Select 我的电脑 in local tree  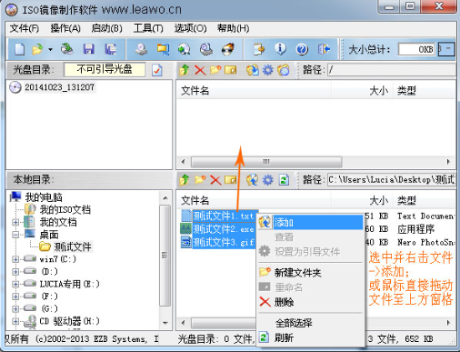click(44, 197)
